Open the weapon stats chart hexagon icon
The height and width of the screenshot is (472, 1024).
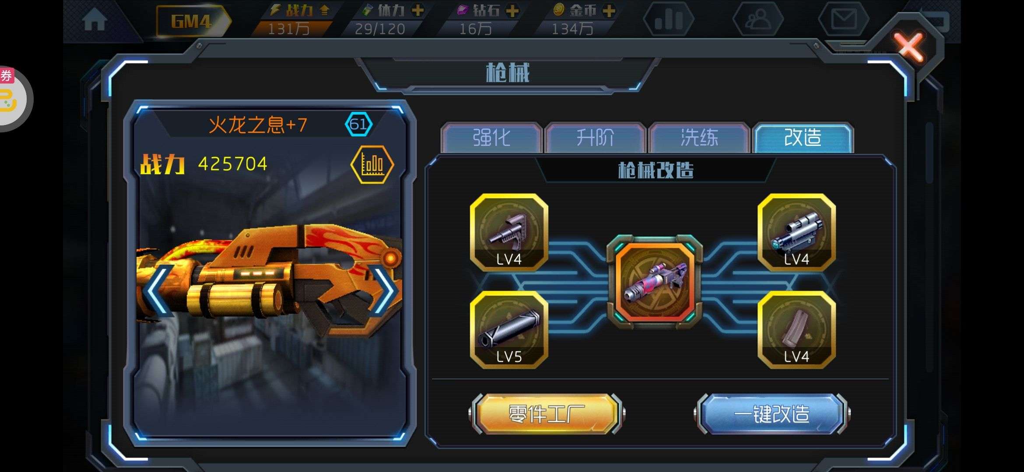tap(372, 164)
